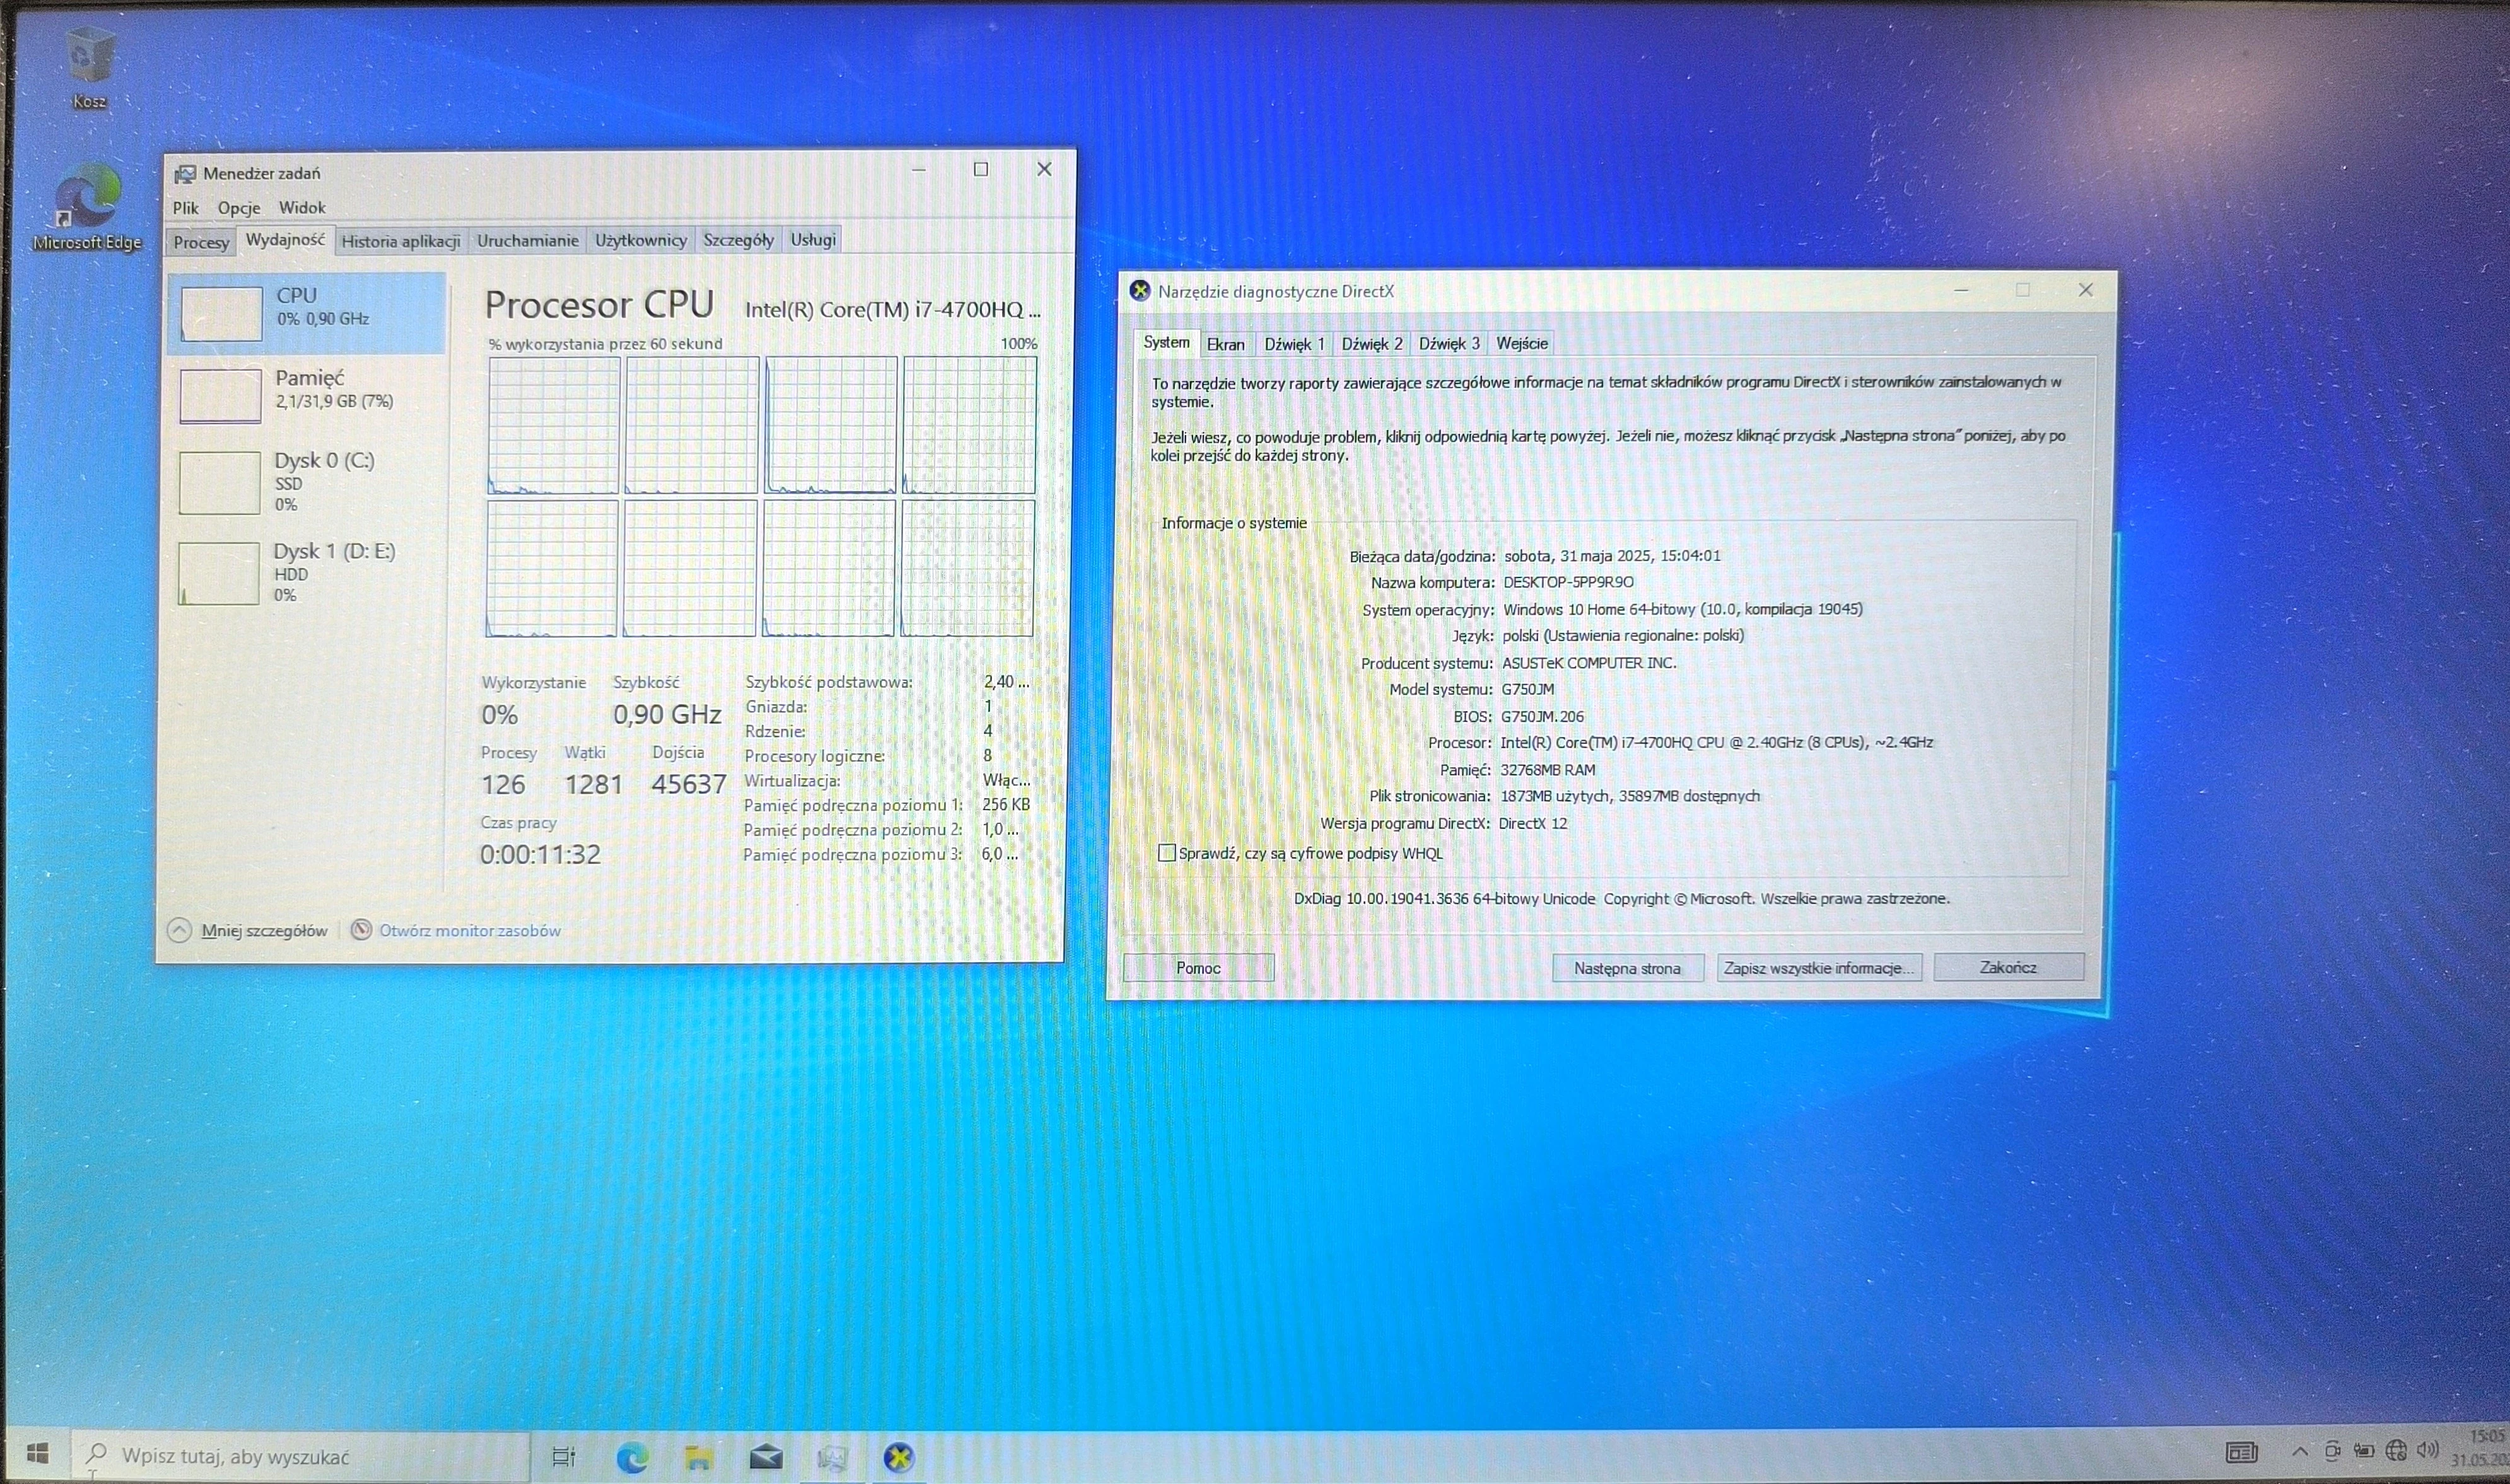Click the taskbar search box
This screenshot has width=2510, height=1484.
[x=300, y=1456]
